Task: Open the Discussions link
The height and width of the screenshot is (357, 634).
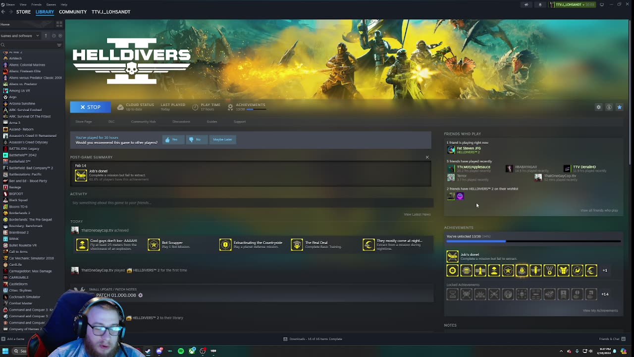Action: pyautogui.click(x=181, y=121)
